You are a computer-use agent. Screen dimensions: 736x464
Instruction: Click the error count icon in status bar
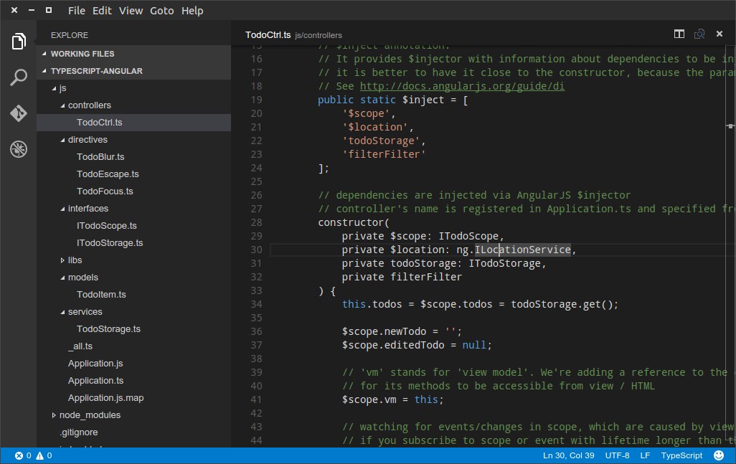click(x=19, y=455)
